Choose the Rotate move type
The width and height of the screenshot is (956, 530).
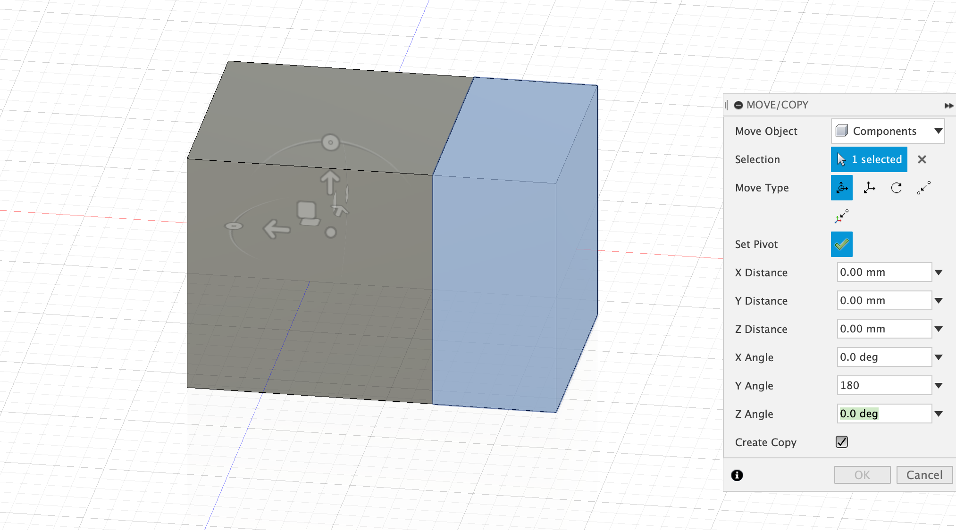tap(896, 187)
